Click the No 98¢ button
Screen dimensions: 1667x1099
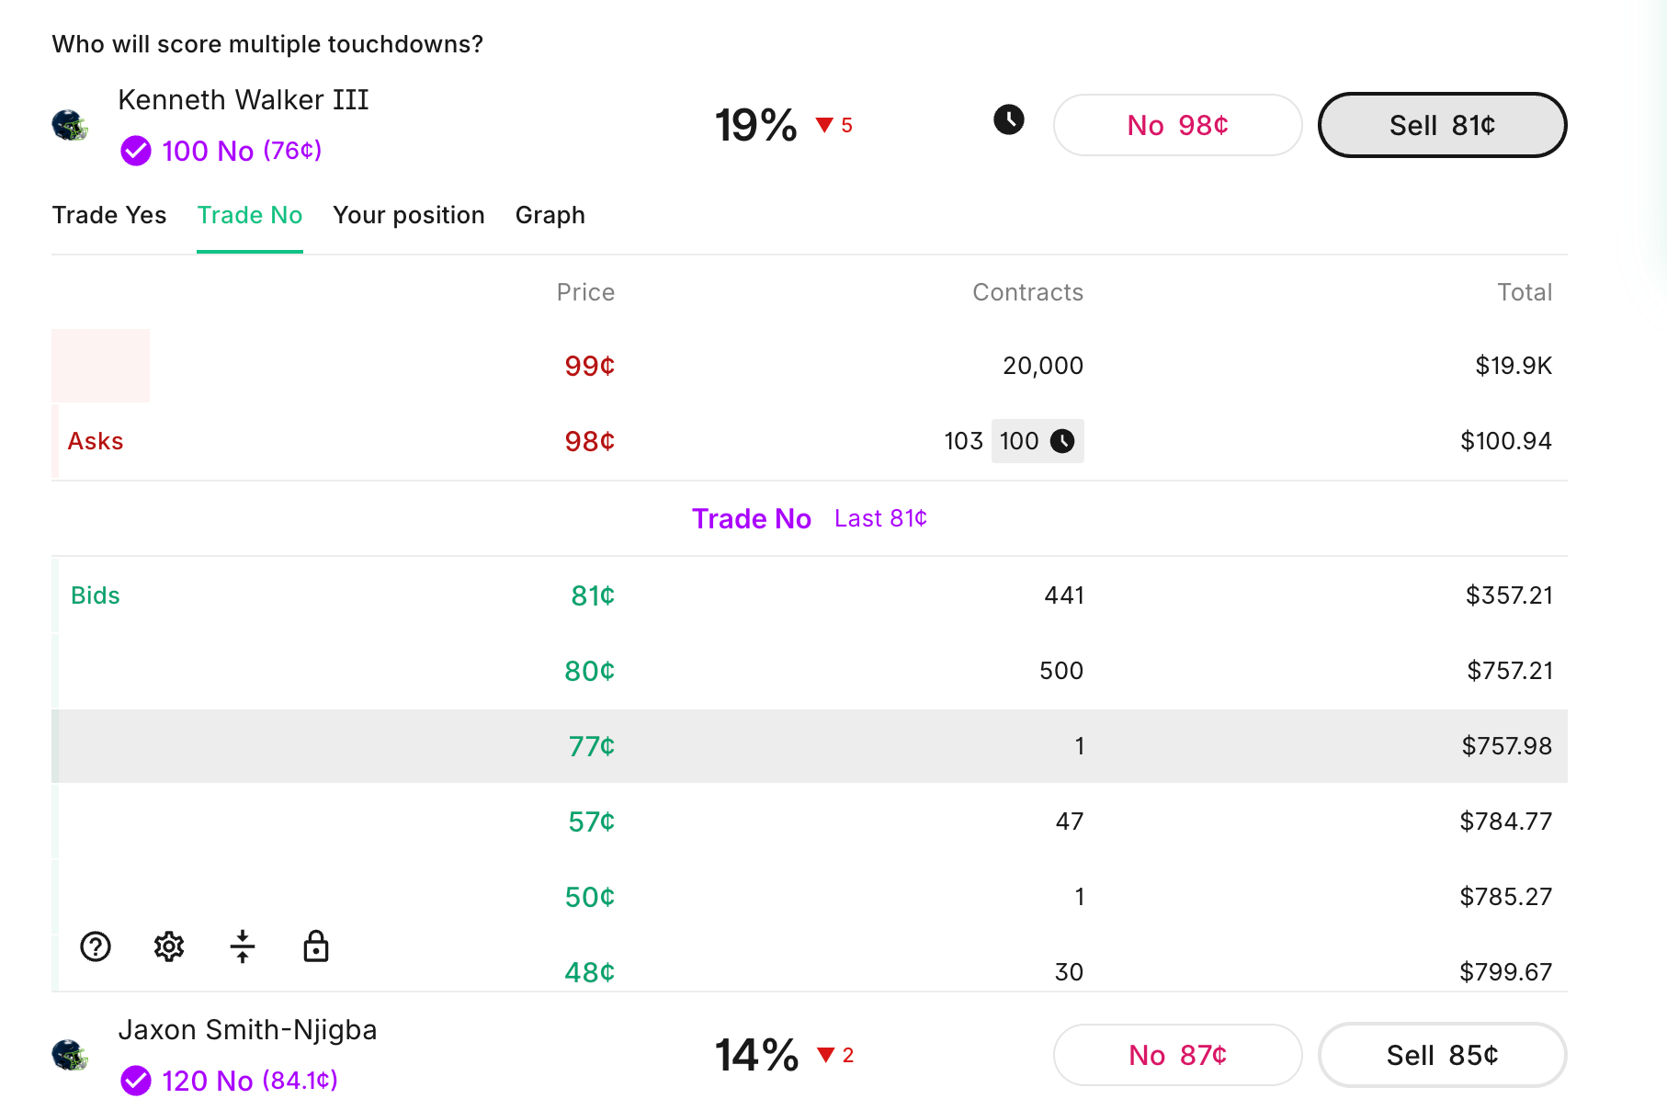(1177, 125)
